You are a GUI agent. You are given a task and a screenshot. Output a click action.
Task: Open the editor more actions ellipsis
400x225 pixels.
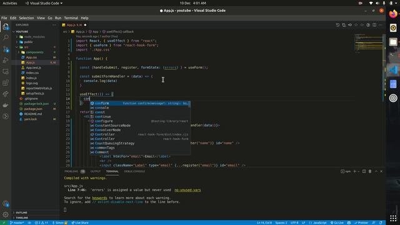tap(381, 25)
